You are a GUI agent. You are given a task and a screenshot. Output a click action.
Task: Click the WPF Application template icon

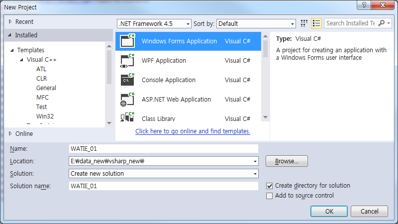point(127,61)
